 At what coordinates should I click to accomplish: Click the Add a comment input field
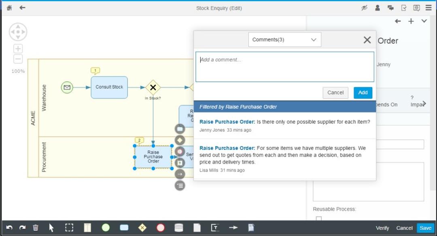click(284, 67)
